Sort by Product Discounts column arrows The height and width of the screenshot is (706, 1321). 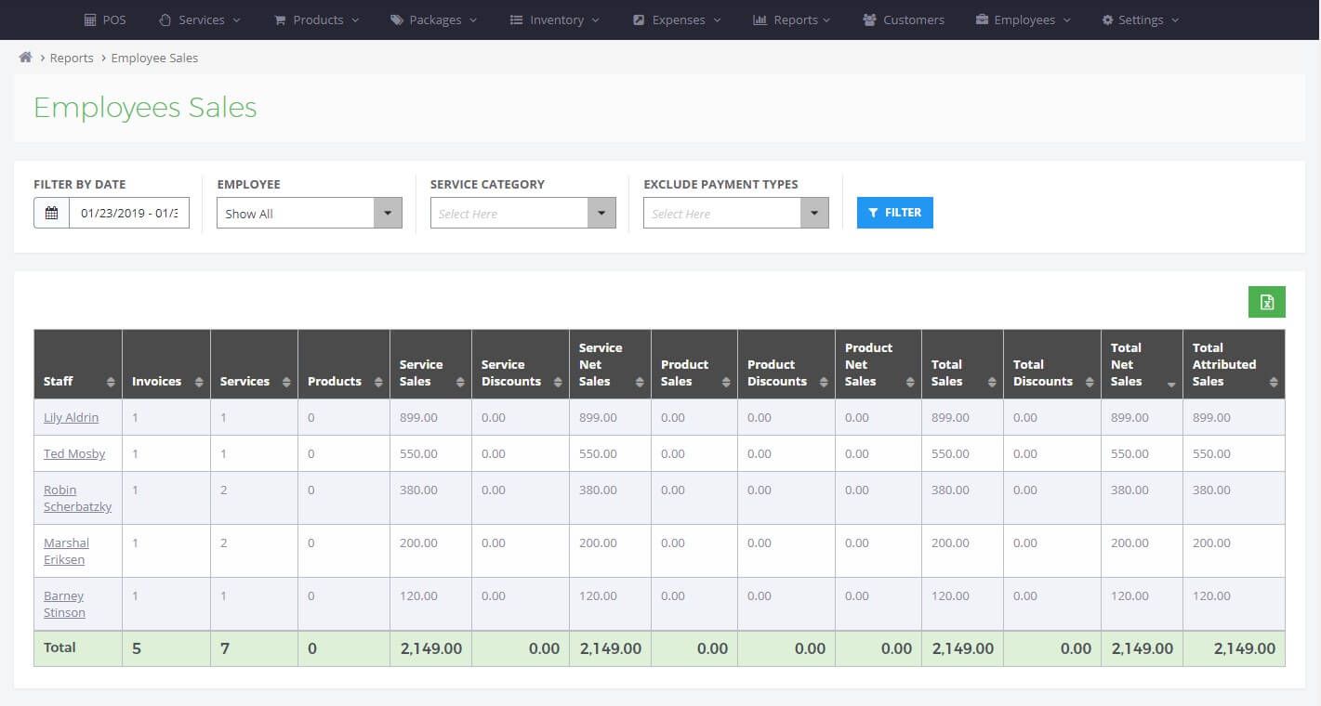click(824, 382)
